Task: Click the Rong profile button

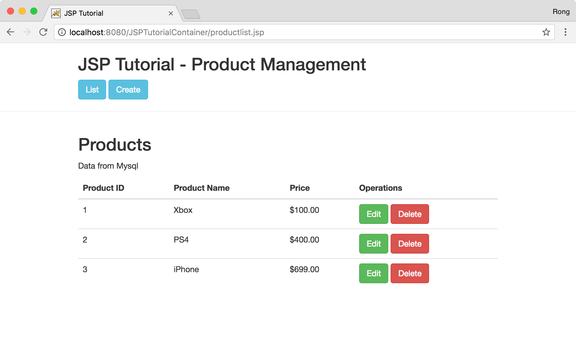Action: [x=561, y=12]
